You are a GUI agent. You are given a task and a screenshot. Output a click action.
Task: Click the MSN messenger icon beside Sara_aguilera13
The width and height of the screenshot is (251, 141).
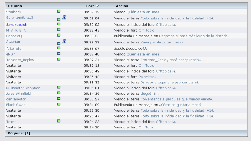pyautogui.click(x=64, y=18)
